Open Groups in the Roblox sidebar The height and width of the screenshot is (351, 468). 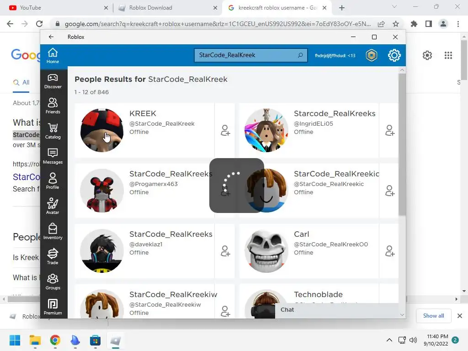pos(53,282)
